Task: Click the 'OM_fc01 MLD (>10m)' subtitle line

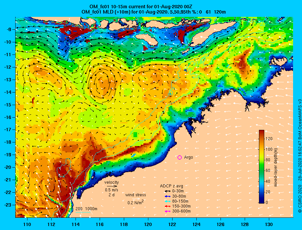Action: (x=154, y=12)
